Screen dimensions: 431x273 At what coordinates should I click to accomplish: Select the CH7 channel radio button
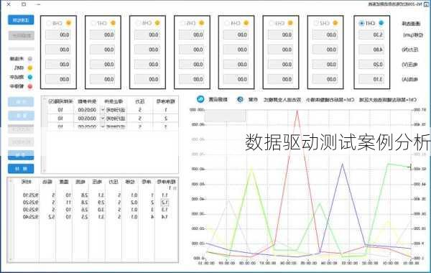(93, 24)
